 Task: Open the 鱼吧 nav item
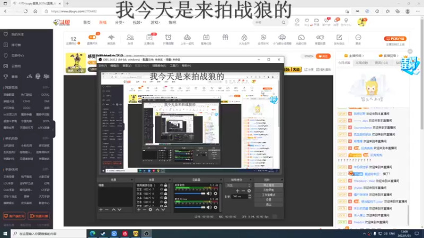point(172,22)
